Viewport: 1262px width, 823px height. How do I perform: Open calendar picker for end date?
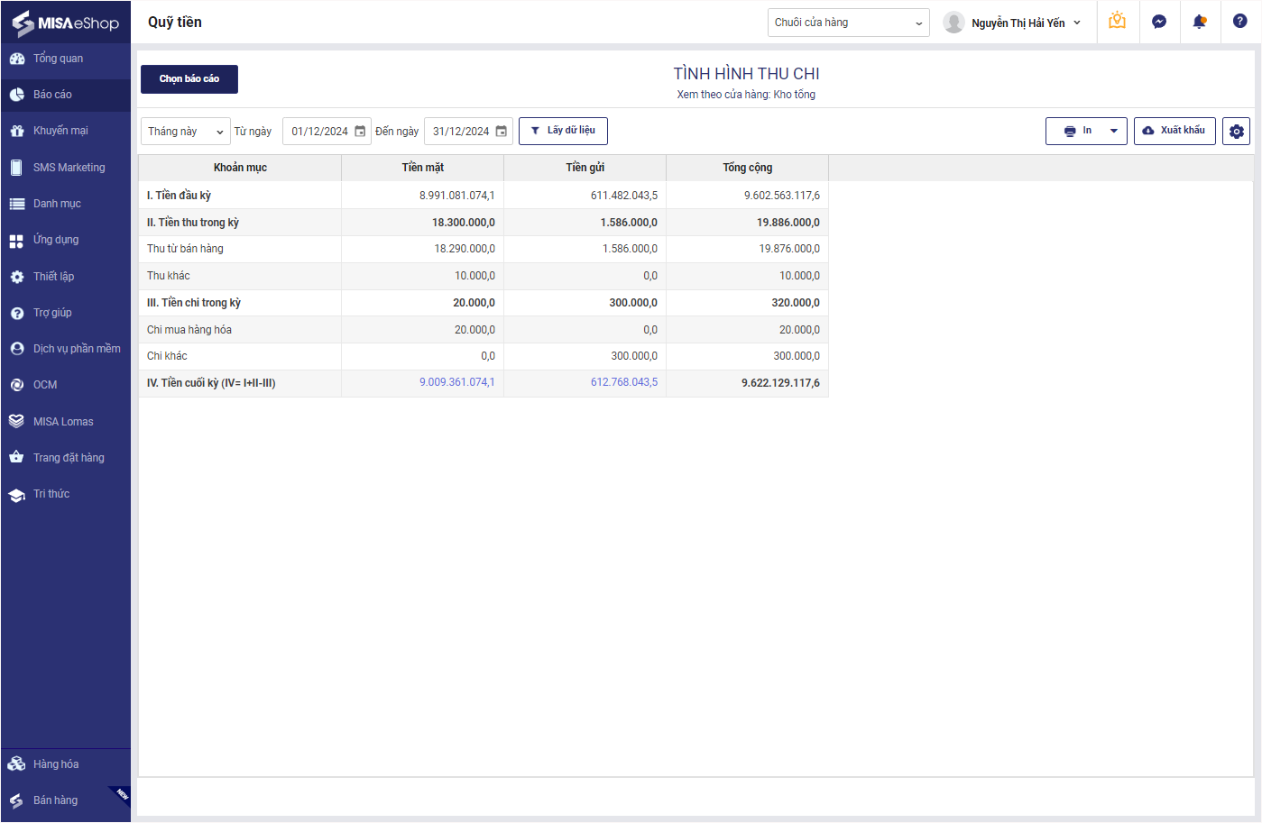click(502, 132)
